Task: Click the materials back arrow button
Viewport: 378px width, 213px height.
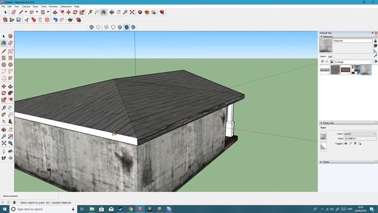Action: (322, 62)
